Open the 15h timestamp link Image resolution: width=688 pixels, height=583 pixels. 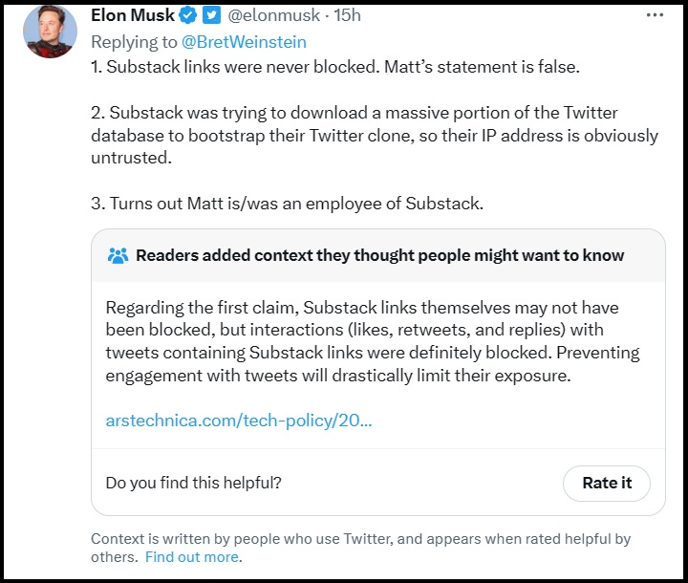(x=347, y=15)
